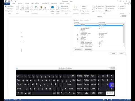The width and height of the screenshot is (135, 101).
Task: Click the Symbol command in the ribbon
Action: [121, 9]
